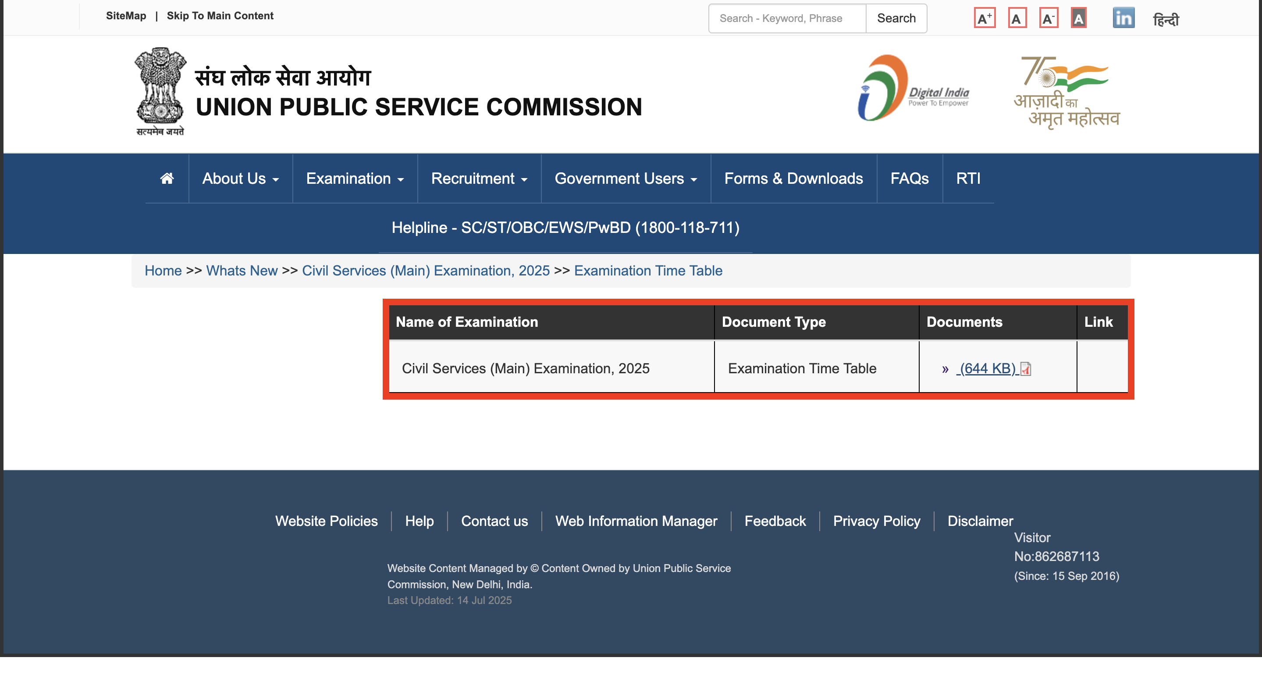This screenshot has width=1262, height=679.
Task: Open the Government Users dropdown
Action: tap(626, 179)
